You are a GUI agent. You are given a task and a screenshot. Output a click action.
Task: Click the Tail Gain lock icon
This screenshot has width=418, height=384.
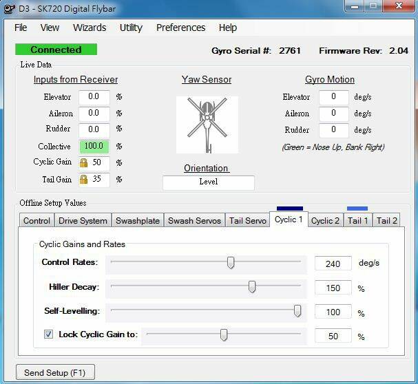(x=83, y=180)
